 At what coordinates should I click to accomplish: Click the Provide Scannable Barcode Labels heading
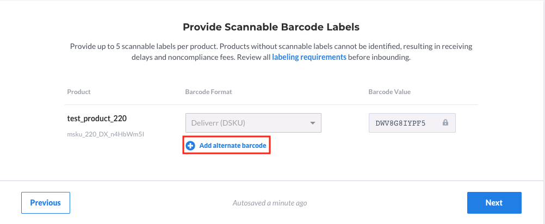tap(271, 27)
